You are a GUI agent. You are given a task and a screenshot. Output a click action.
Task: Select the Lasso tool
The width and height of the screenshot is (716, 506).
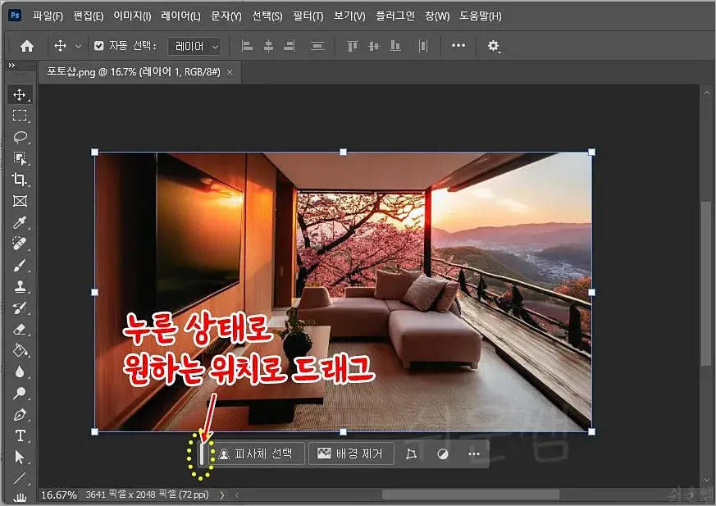[x=21, y=136]
